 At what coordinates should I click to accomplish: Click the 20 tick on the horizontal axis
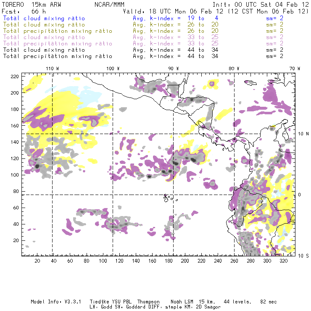[x=37, y=261]
